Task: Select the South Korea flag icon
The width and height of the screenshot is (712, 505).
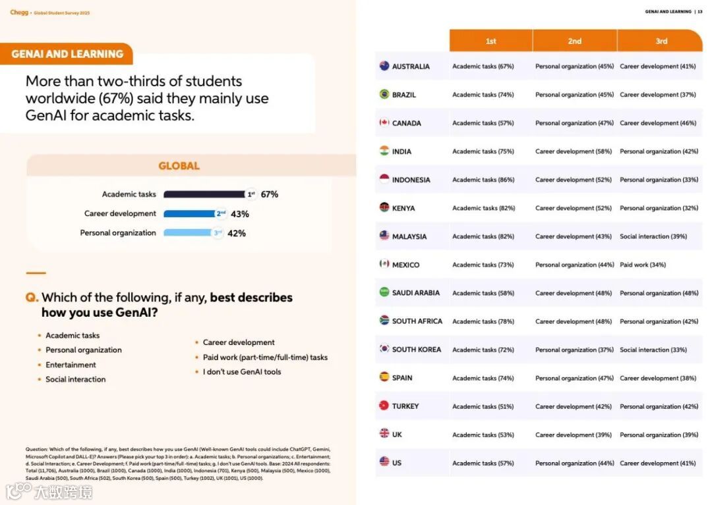Action: (384, 349)
